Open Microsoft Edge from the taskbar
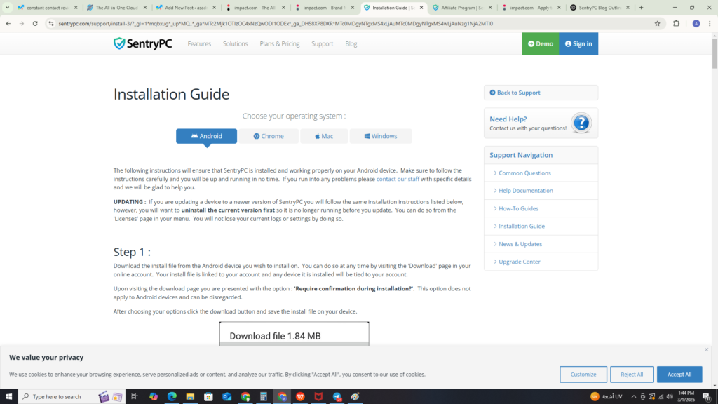718x404 pixels. coord(172,397)
